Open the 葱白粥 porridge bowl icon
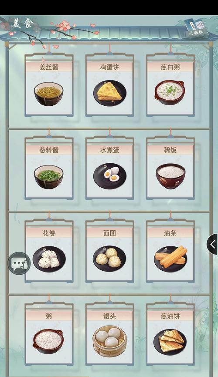Screen dimensions: 218x377 (170, 92)
